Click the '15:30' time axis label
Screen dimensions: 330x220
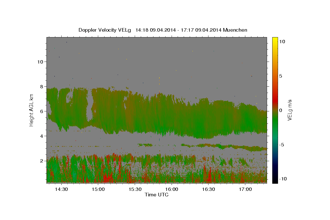pos(135,189)
